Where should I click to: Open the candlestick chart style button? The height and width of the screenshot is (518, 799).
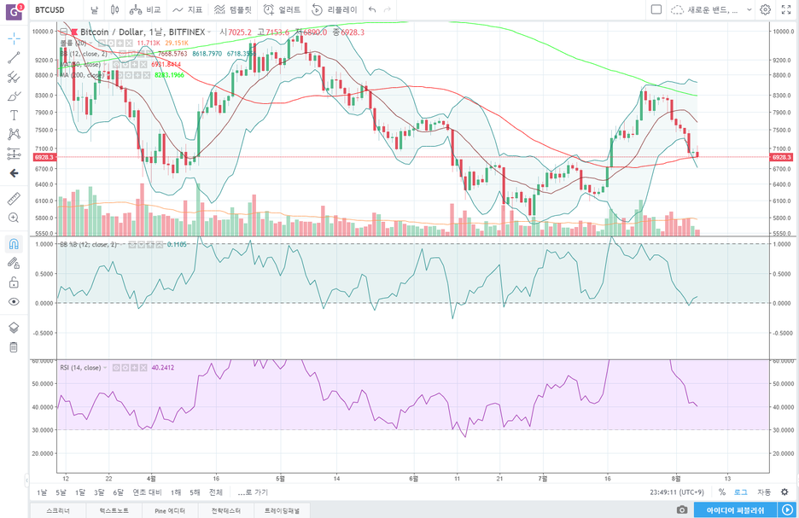coord(114,9)
